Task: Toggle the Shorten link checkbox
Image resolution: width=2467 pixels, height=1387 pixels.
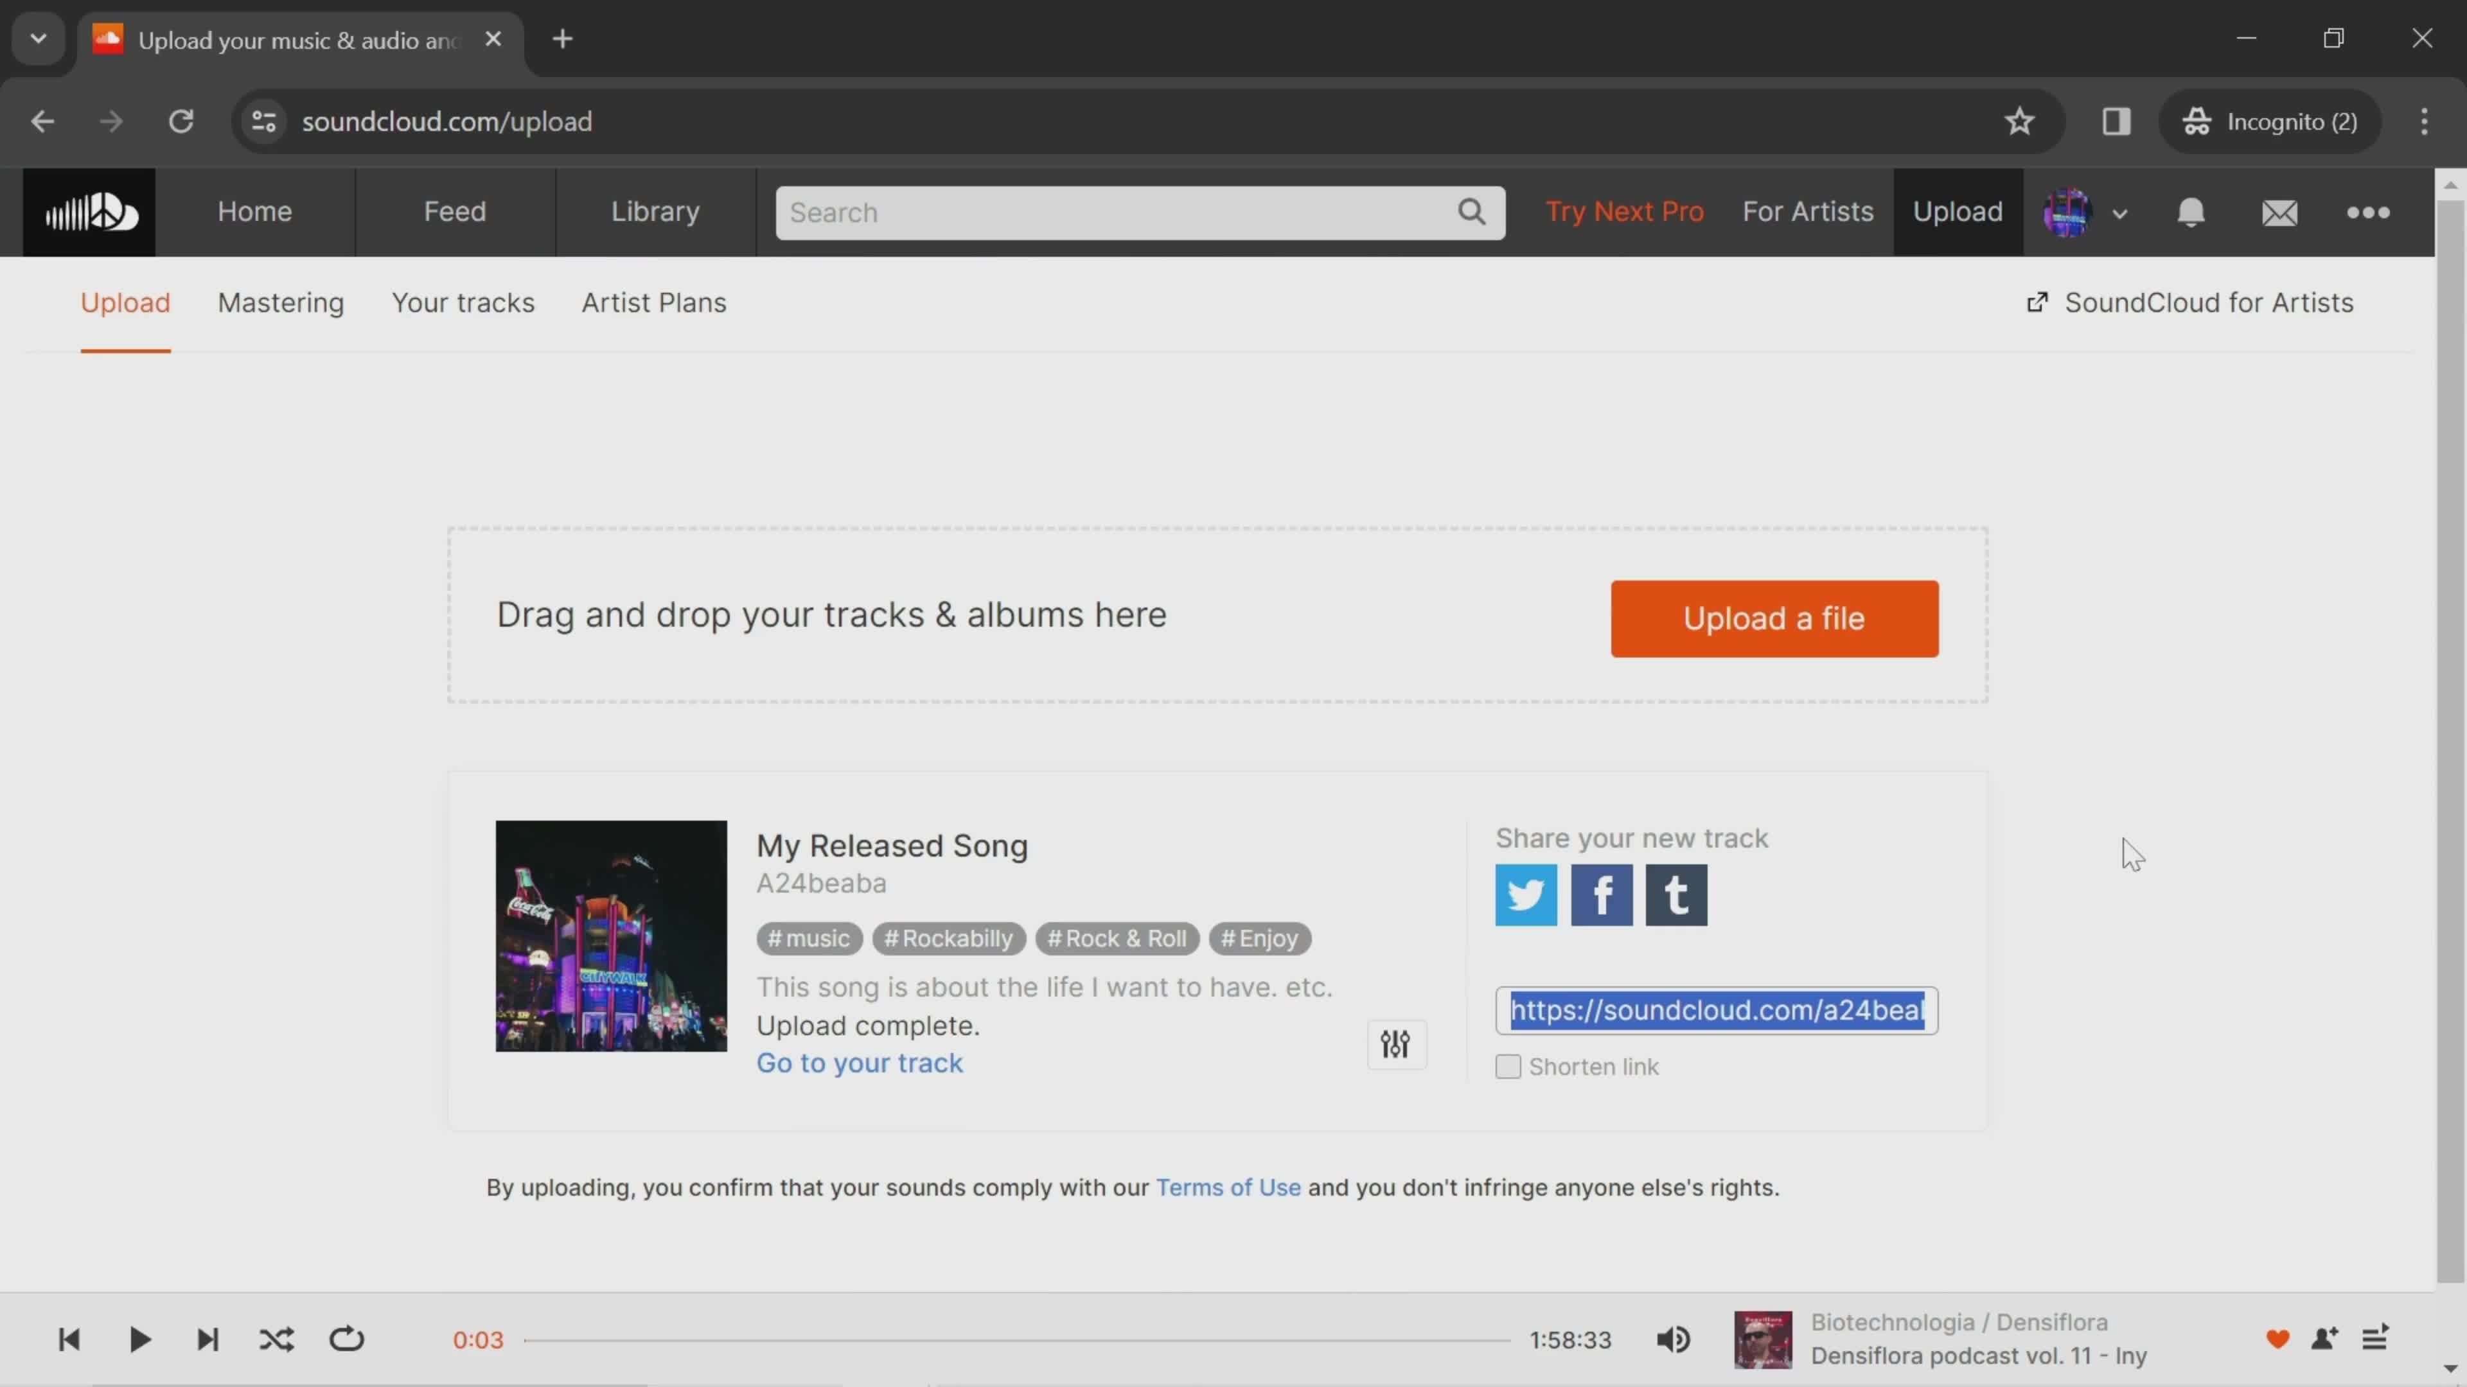Action: tap(1508, 1065)
